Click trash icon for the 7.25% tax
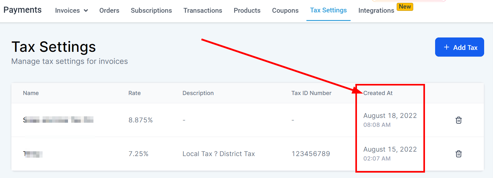 pyautogui.click(x=458, y=154)
